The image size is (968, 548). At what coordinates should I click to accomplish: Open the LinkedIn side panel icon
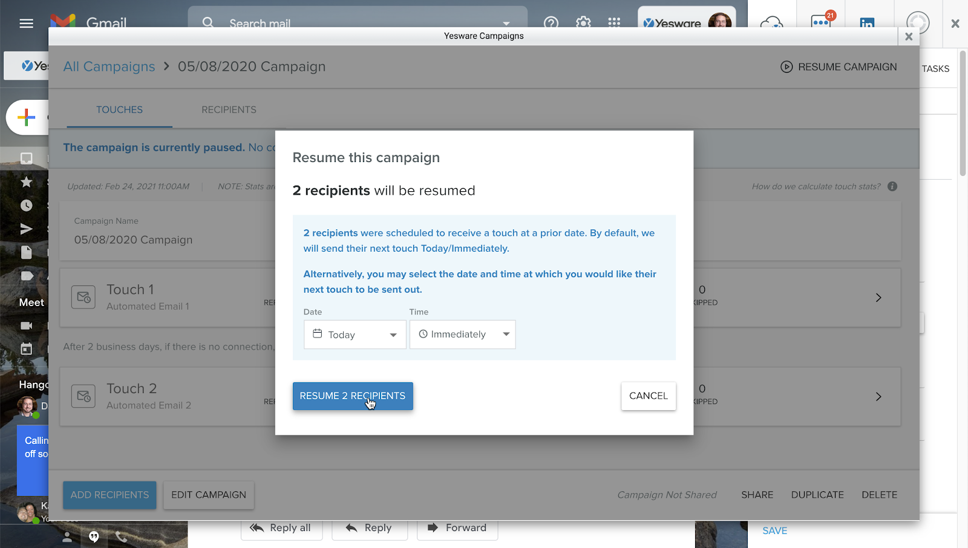click(x=866, y=23)
